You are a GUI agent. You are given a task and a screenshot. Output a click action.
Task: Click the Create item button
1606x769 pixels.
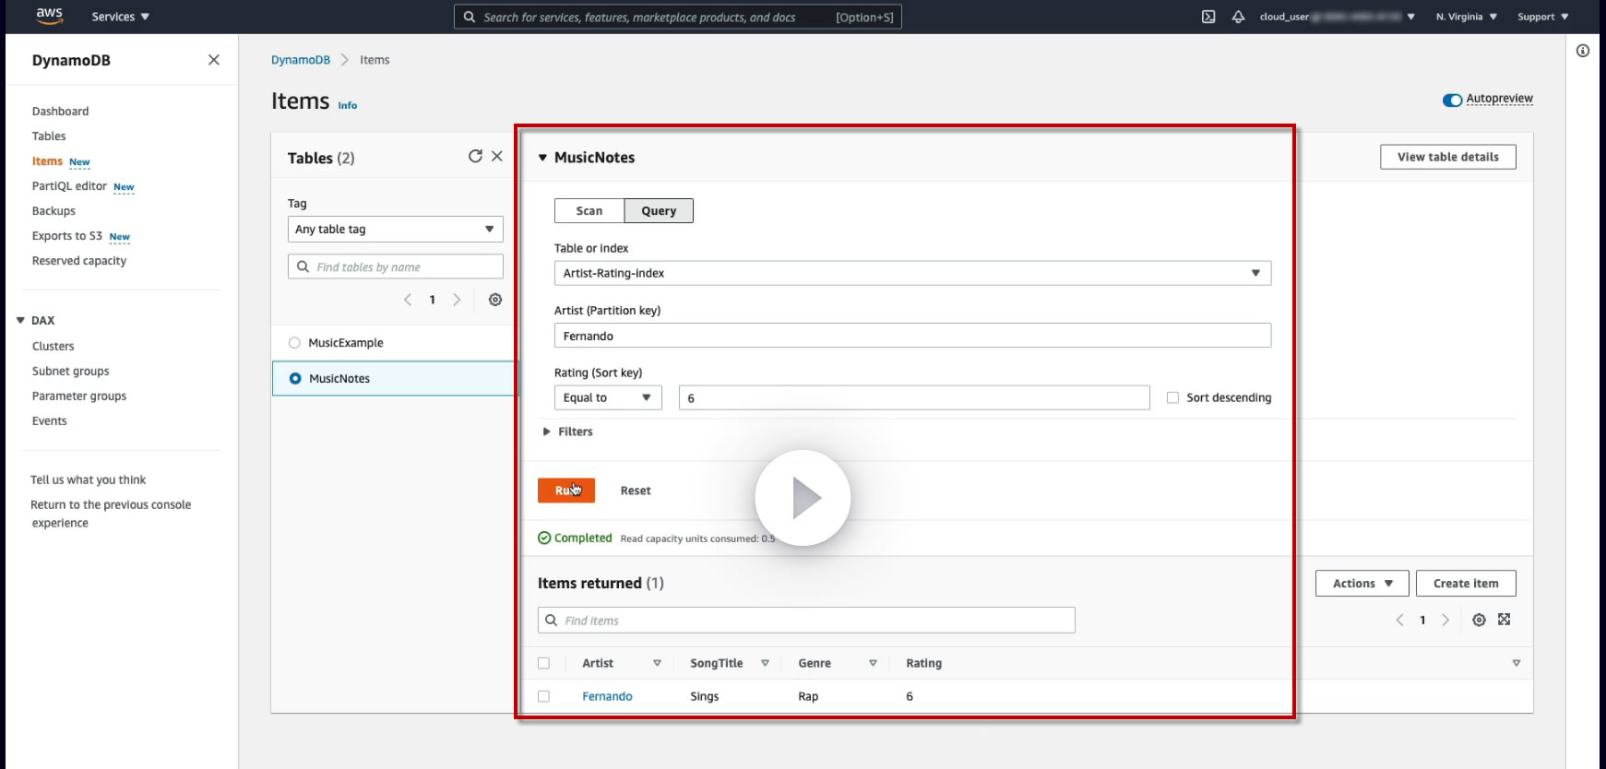1466,584
